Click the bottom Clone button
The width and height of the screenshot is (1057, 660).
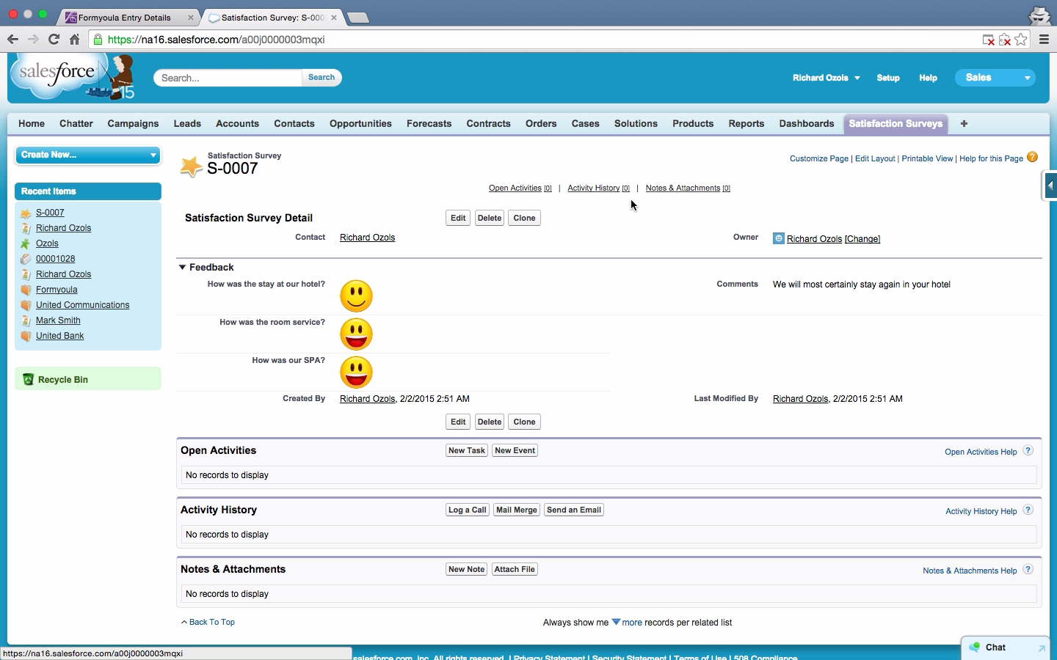click(x=524, y=422)
